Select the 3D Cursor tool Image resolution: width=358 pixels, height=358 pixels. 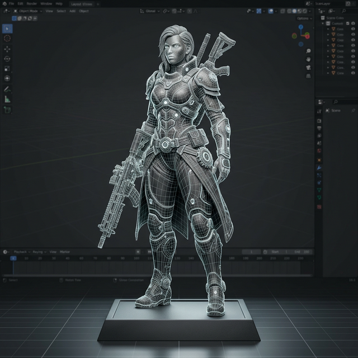(7, 39)
